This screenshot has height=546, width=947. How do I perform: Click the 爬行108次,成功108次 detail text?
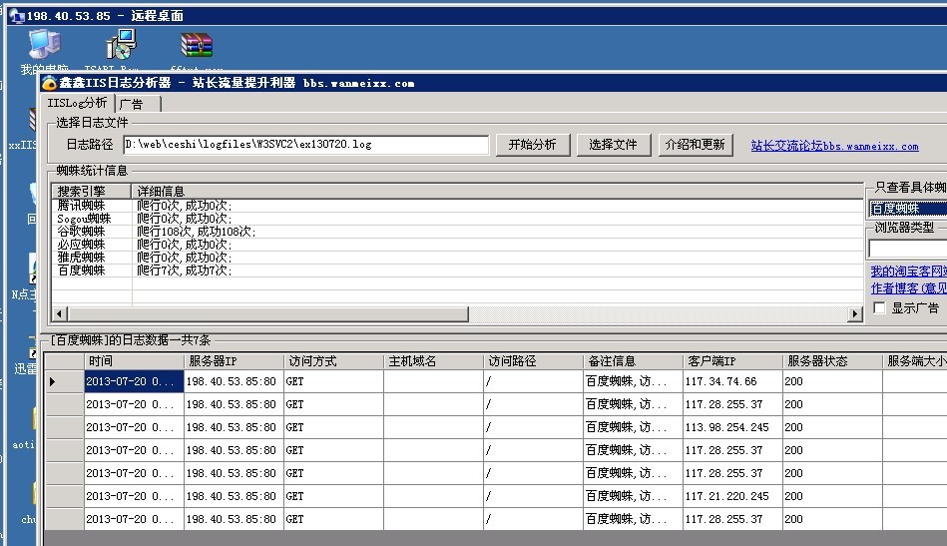[x=197, y=232]
